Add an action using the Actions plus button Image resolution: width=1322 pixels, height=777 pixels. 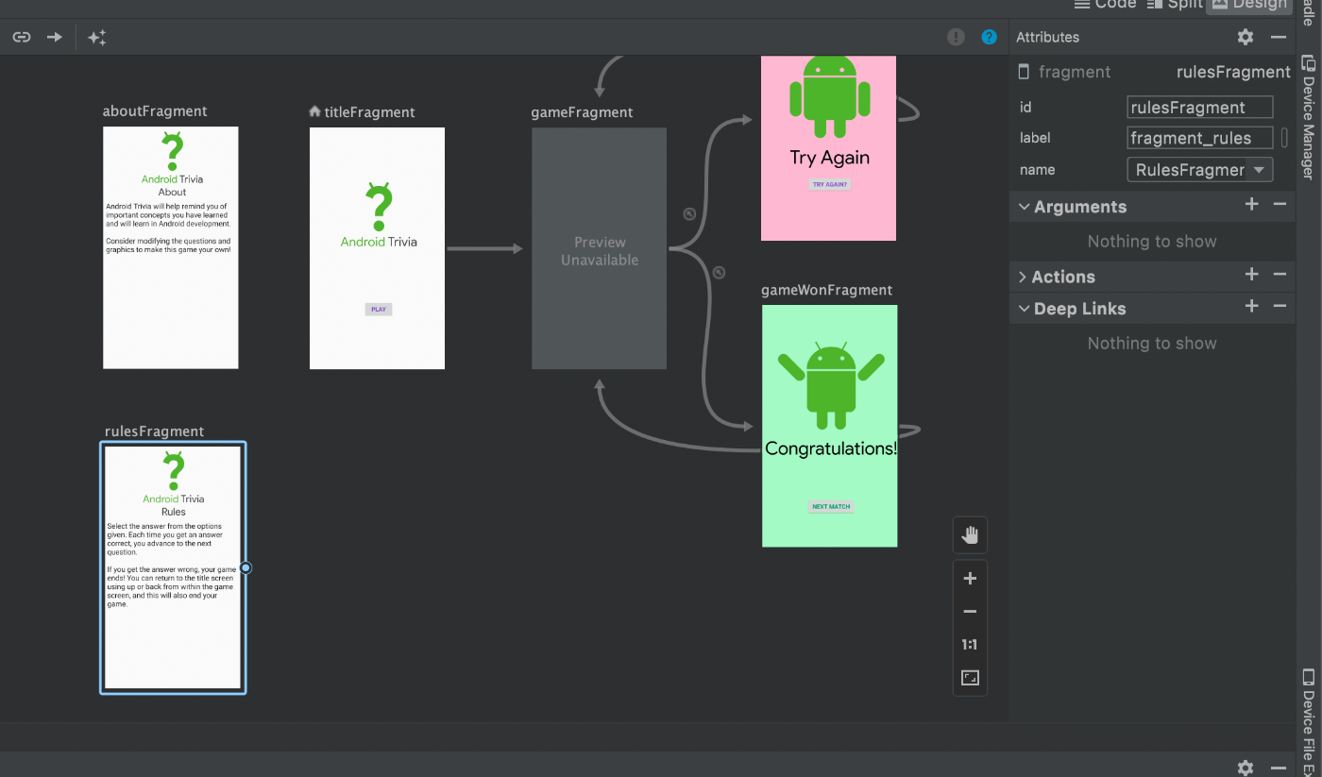pyautogui.click(x=1251, y=275)
